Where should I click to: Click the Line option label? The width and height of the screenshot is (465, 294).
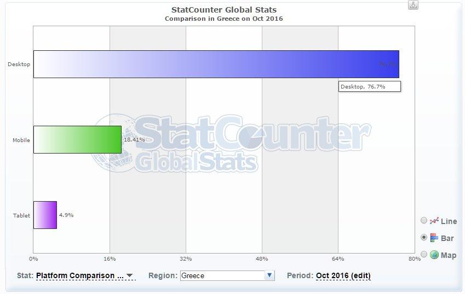(449, 221)
